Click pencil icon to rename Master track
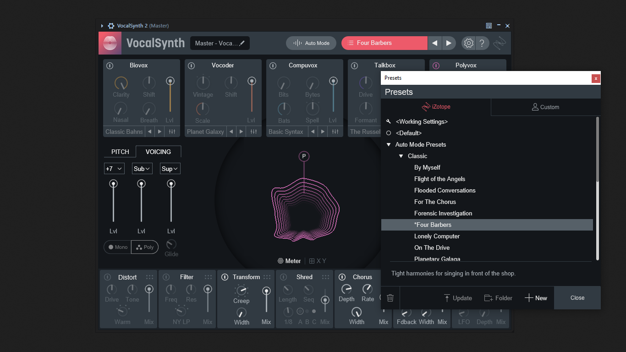 coord(242,43)
